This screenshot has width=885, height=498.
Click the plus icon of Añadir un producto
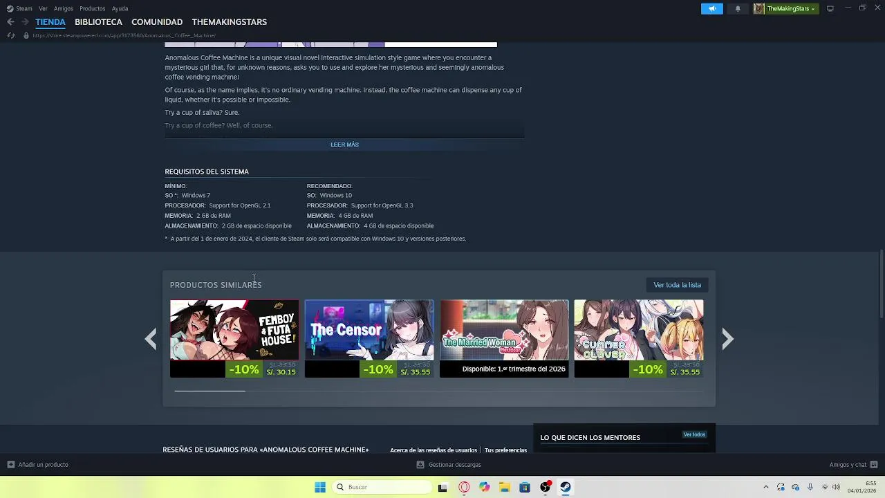click(x=10, y=465)
